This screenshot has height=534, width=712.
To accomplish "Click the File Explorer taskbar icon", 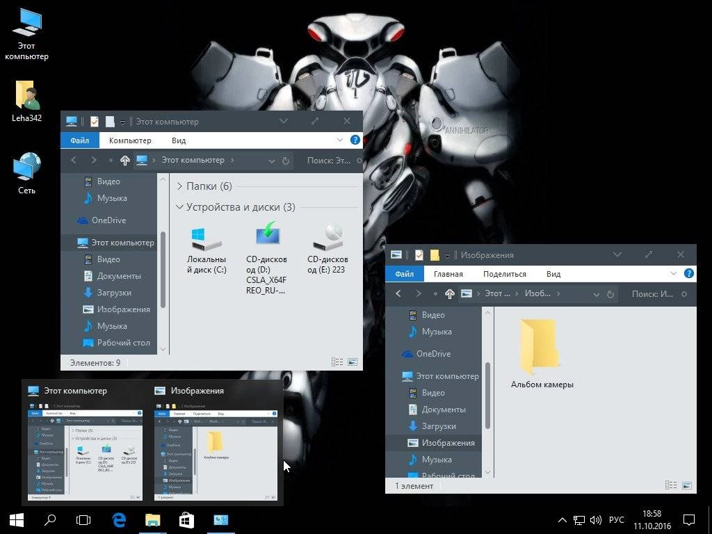I will coord(152,520).
